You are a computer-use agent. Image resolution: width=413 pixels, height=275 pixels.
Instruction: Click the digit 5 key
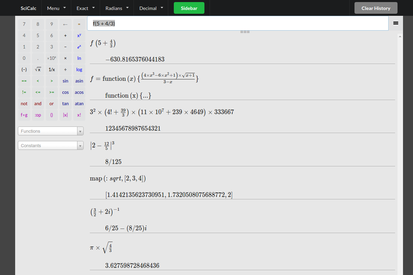[38, 36]
